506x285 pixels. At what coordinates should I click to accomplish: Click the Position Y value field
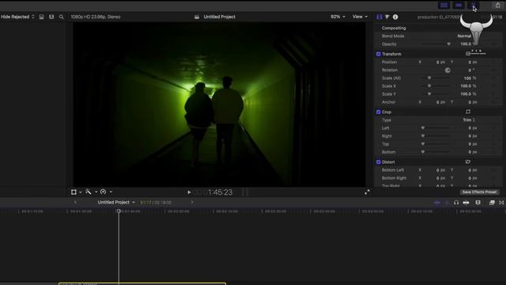pyautogui.click(x=473, y=62)
